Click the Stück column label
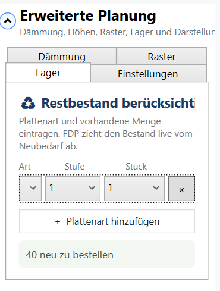Screen dimensions: 220x291 136,167
